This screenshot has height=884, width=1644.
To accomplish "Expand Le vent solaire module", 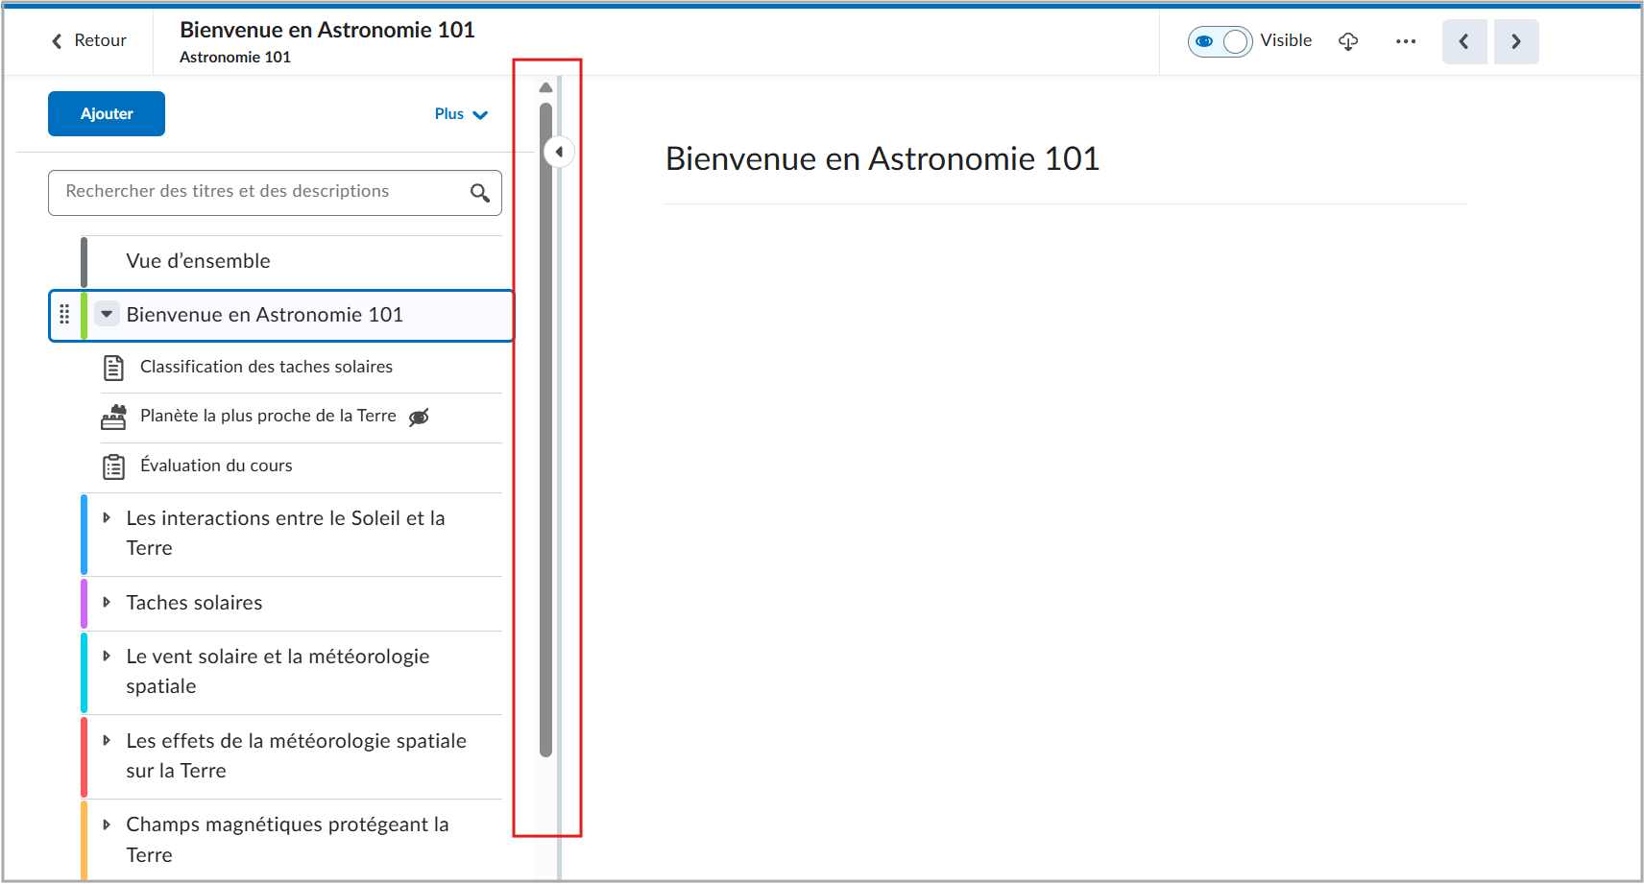I will [107, 657].
